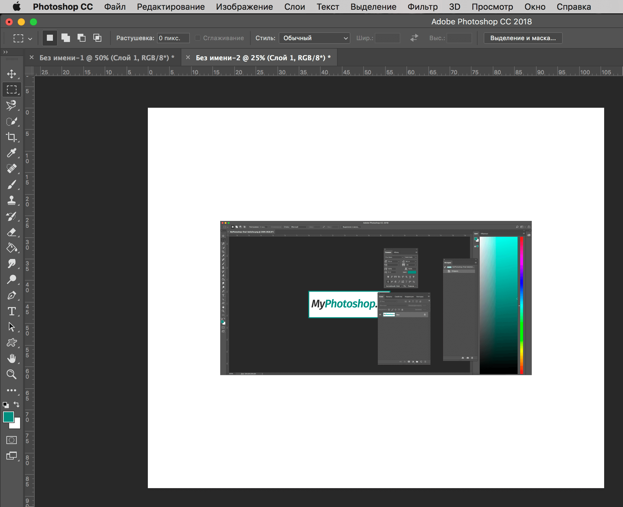Click the teal foreground color swatch

pos(8,417)
